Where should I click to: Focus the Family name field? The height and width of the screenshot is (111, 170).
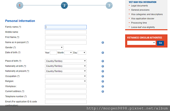(x=66, y=27)
